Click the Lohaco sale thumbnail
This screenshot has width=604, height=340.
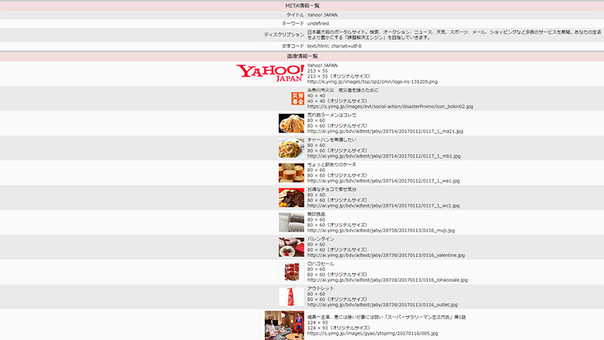click(291, 272)
